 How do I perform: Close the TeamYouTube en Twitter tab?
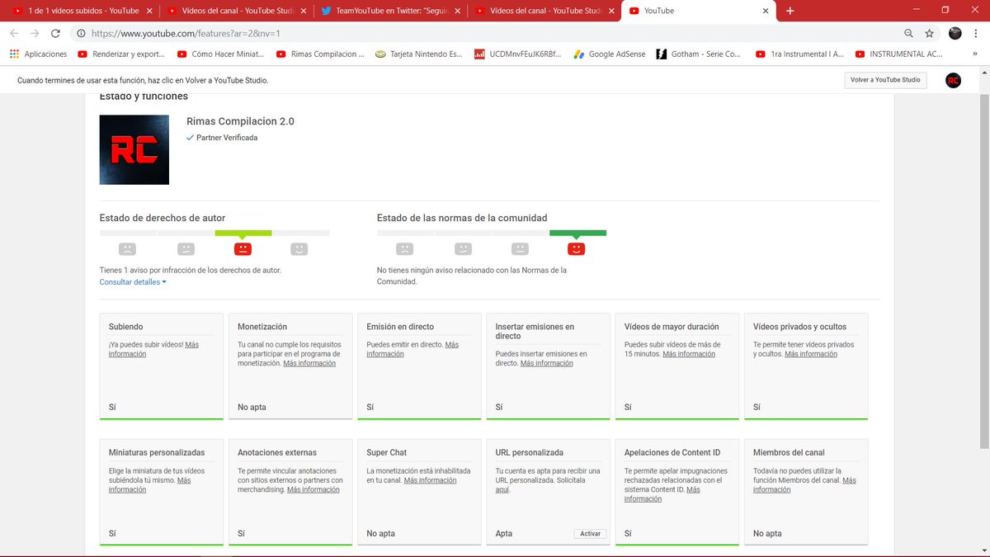pos(457,11)
